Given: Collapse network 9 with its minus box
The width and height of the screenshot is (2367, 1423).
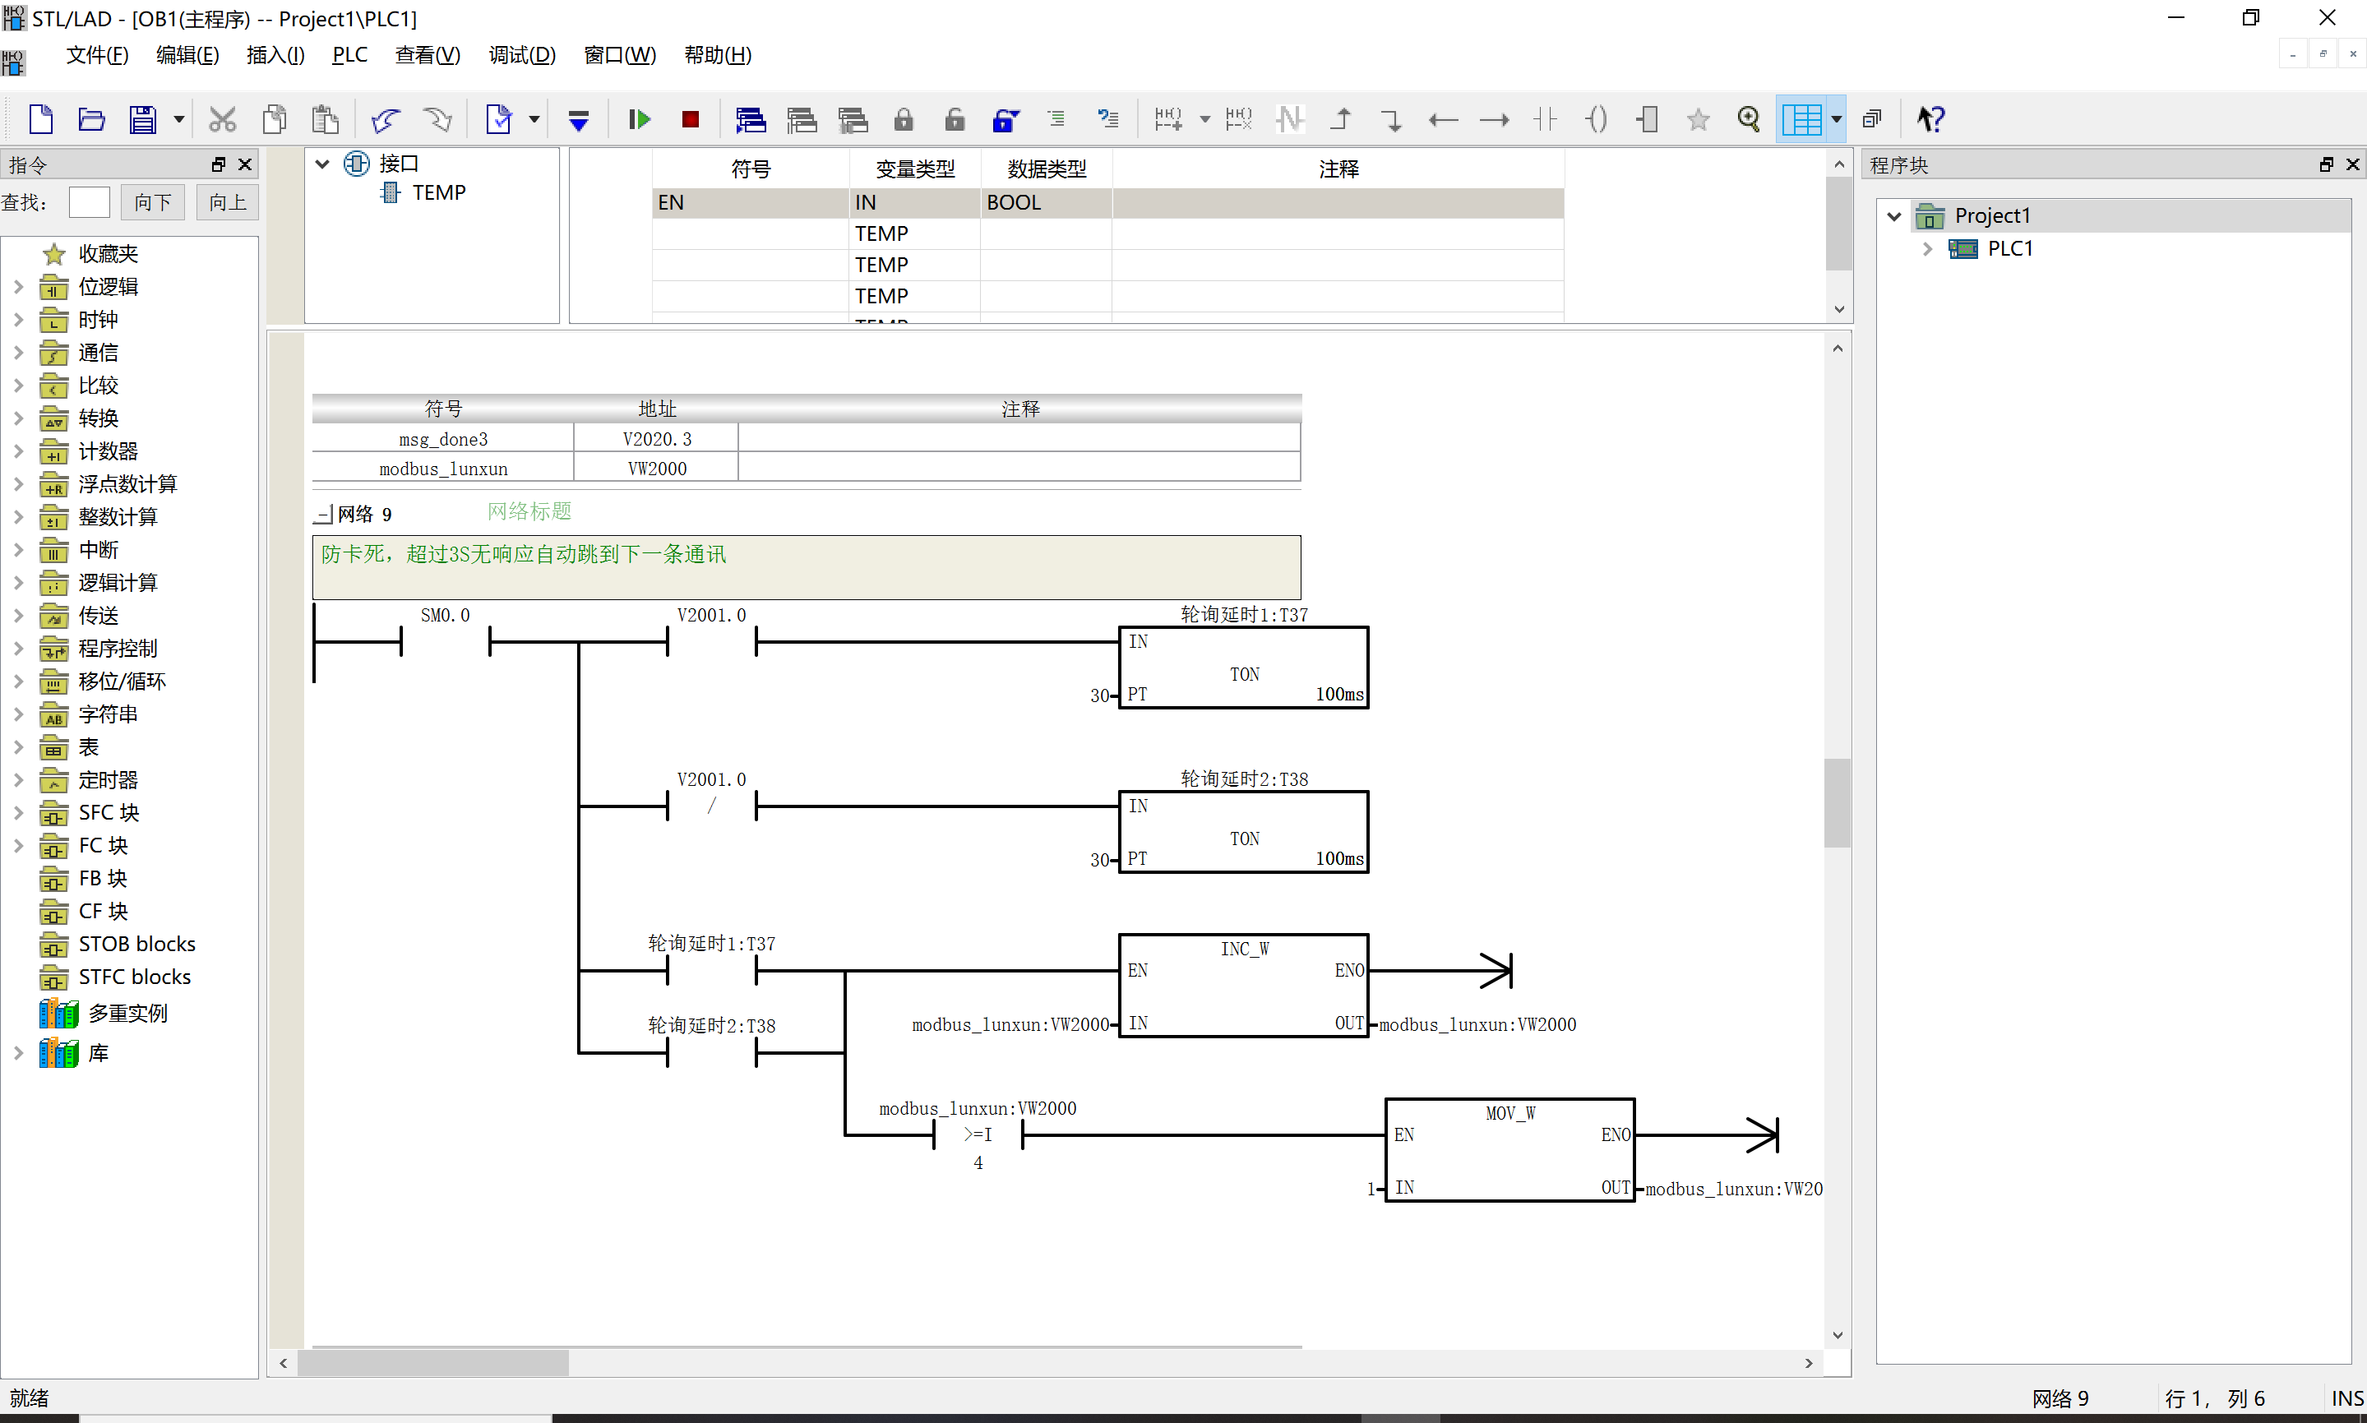Looking at the screenshot, I should tap(323, 515).
